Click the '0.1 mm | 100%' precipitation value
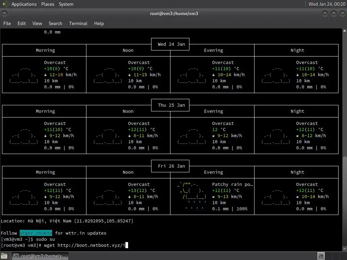The image size is (347, 260). tap(230, 209)
